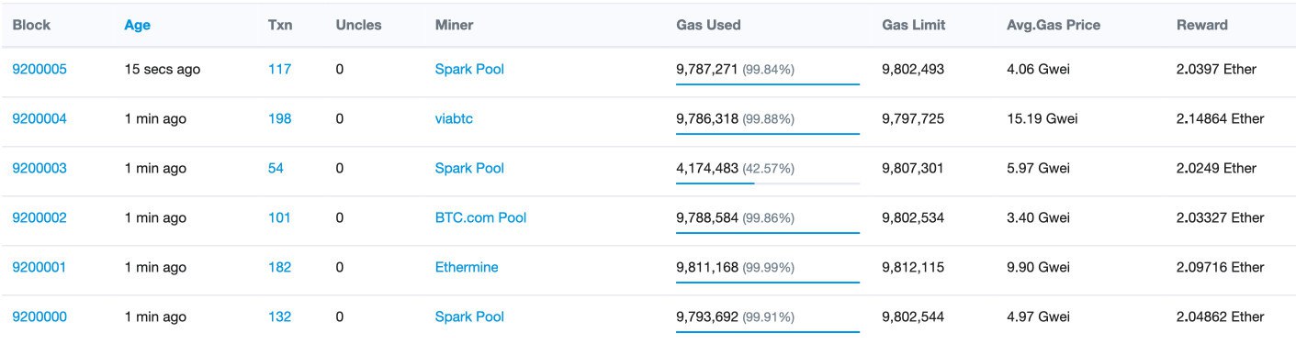
Task: Select gas limit value 9,802,544
Action: 913,316
